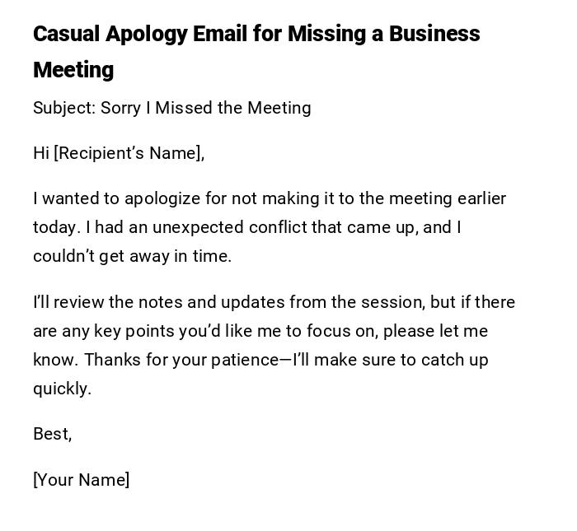Click the word 'Meeting' on the title's second line
This screenshot has height=531, width=577.
click(73, 70)
